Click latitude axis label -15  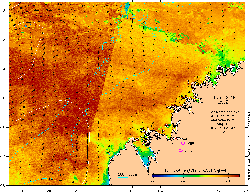tap(3, 98)
